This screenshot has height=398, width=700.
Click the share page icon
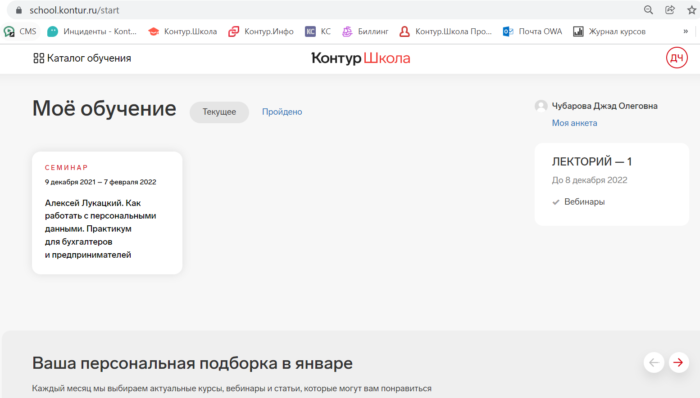(670, 10)
